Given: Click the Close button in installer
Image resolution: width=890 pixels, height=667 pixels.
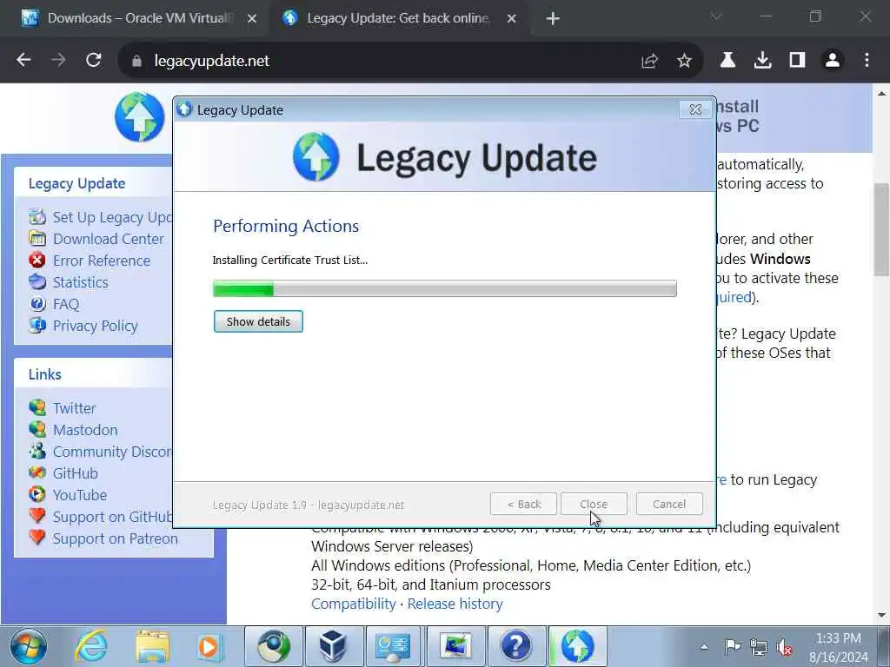Looking at the screenshot, I should pos(594,505).
